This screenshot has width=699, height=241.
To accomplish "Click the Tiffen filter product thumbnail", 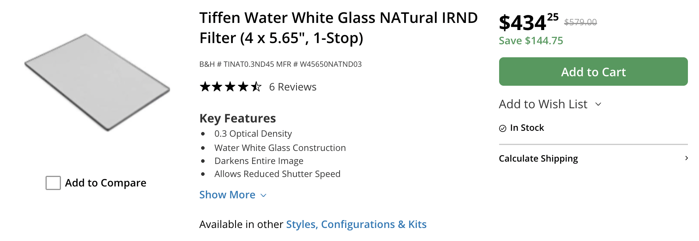I will pos(97,82).
